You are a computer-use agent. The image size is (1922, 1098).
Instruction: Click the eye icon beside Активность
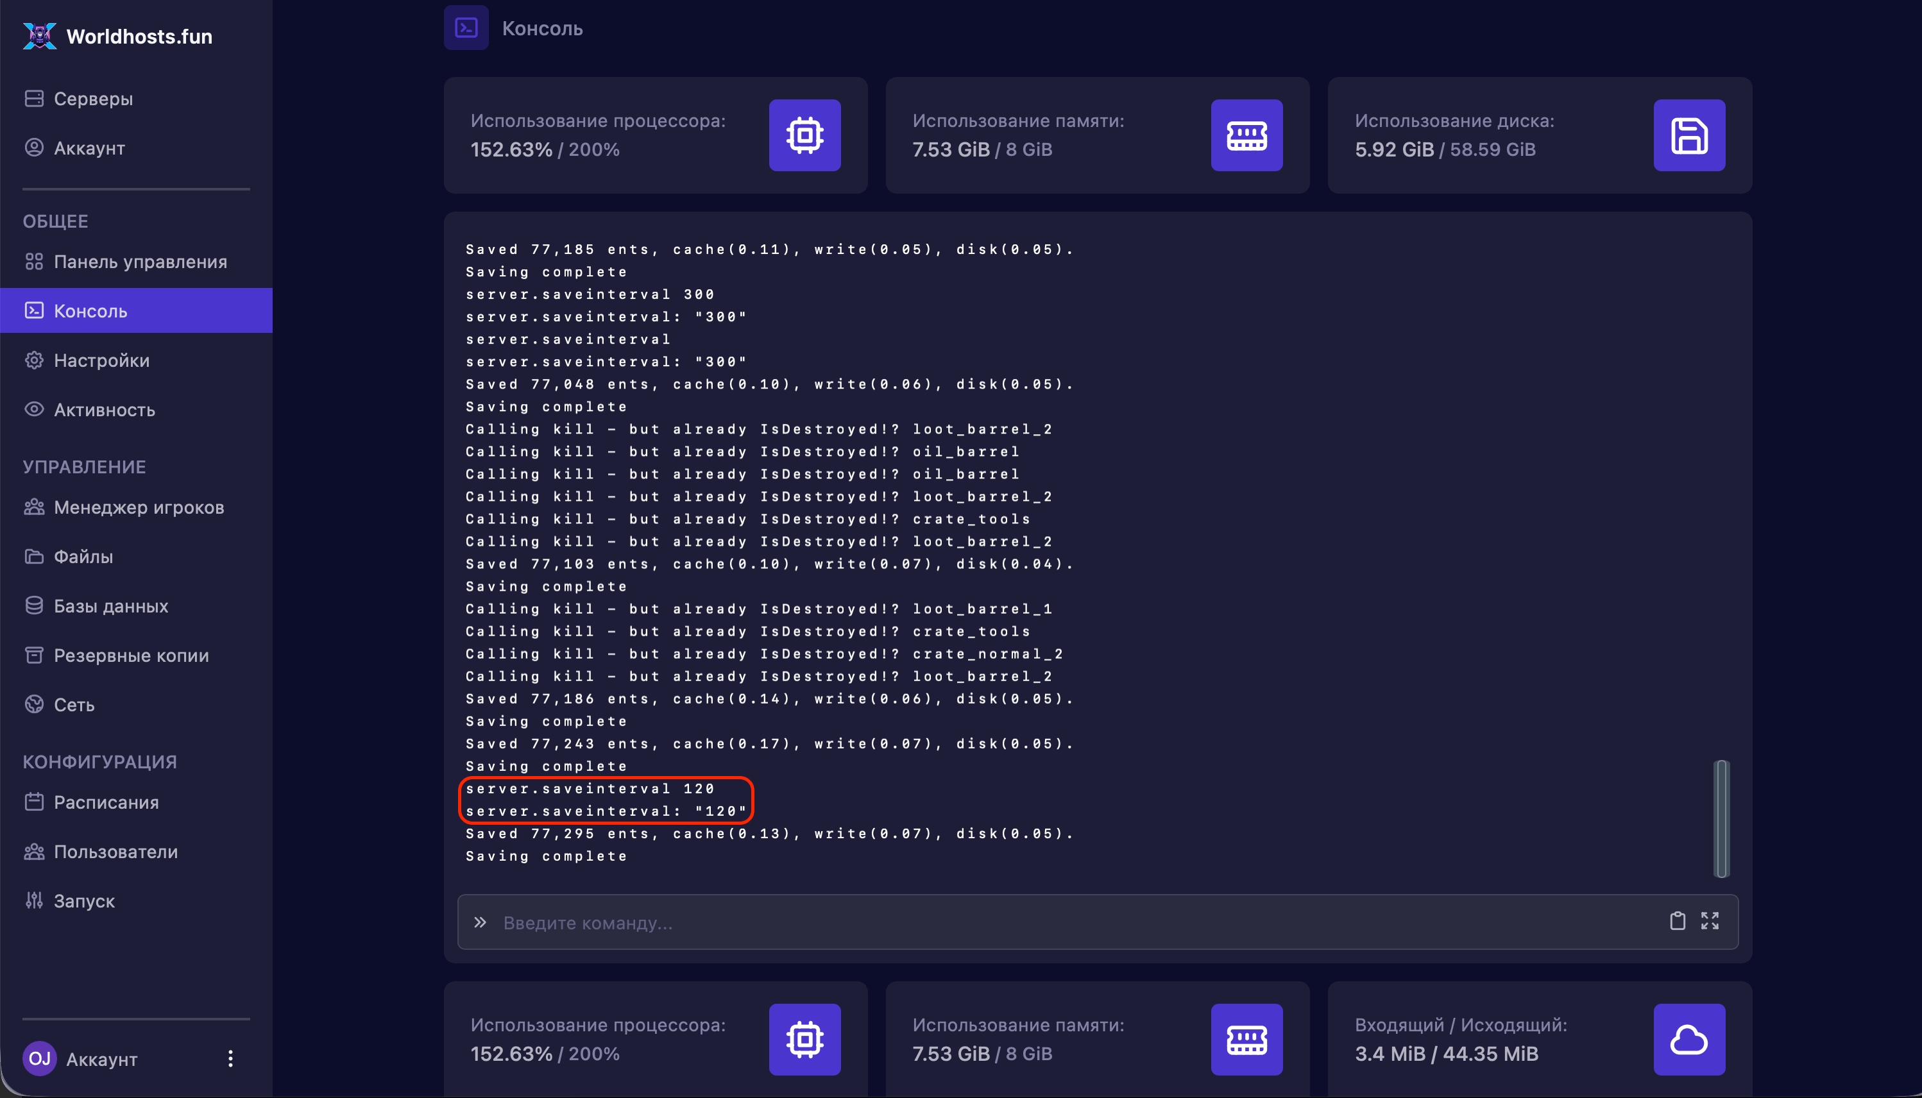pos(34,409)
